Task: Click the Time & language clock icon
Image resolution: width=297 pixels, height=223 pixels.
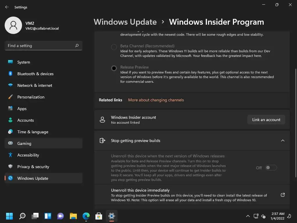Action: point(10,132)
